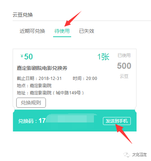The image size is (151, 161).
Task: Click the red arrow pointing at 待使用
Action: pyautogui.click(x=73, y=19)
